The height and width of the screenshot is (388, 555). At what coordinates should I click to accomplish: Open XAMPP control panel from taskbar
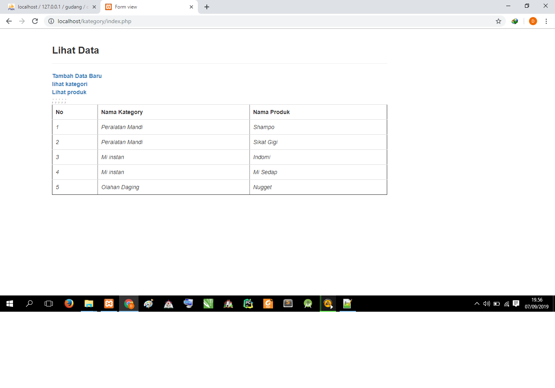point(109,304)
